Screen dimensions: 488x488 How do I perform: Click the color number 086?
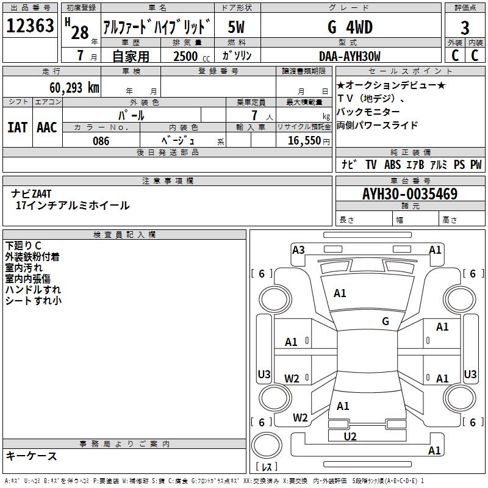(x=101, y=141)
